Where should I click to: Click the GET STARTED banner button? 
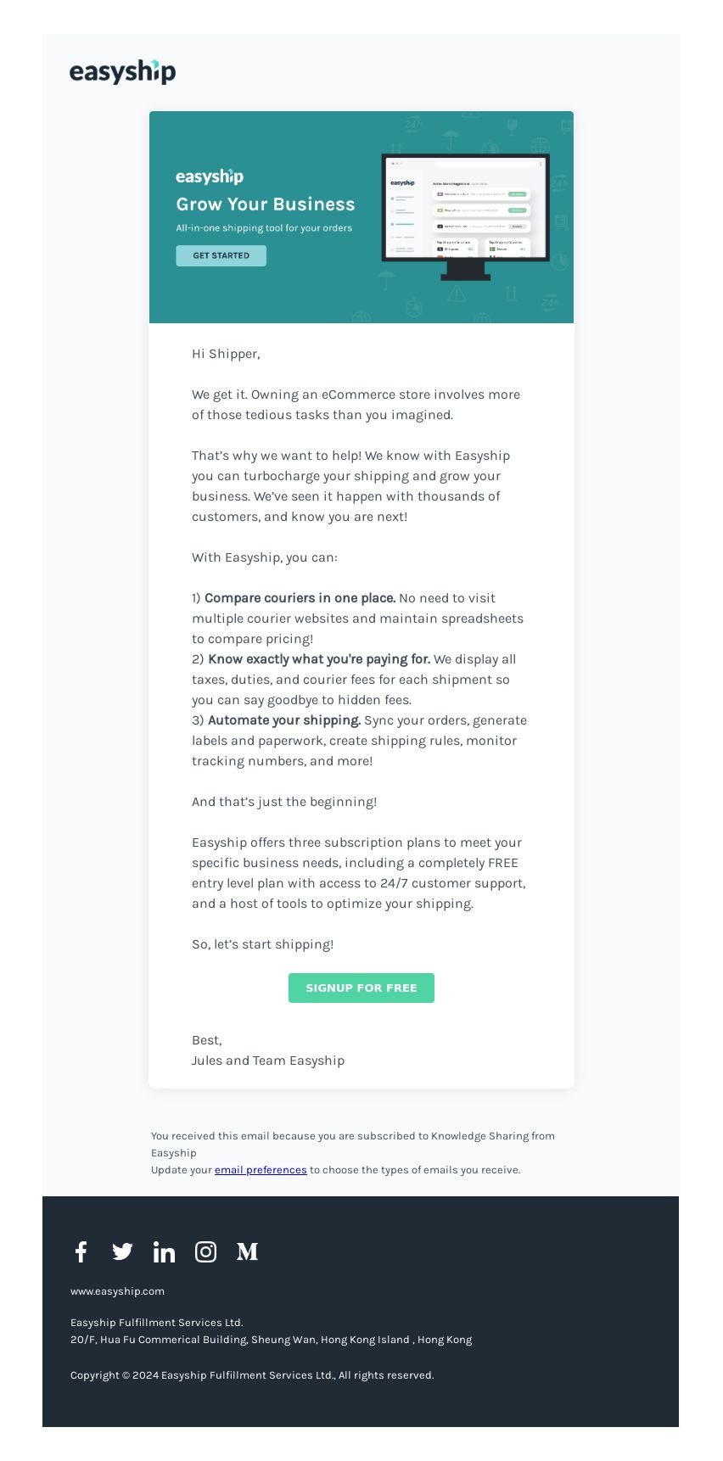tap(221, 255)
